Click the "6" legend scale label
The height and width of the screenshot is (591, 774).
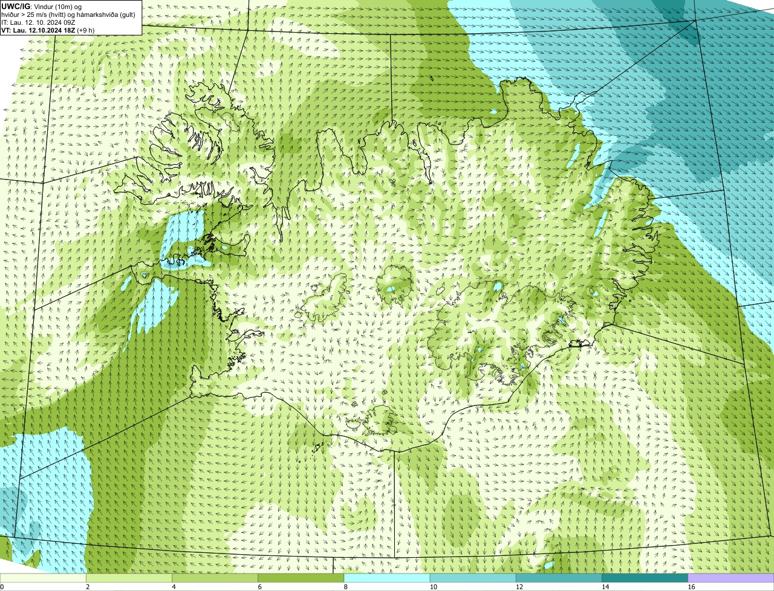pyautogui.click(x=259, y=587)
